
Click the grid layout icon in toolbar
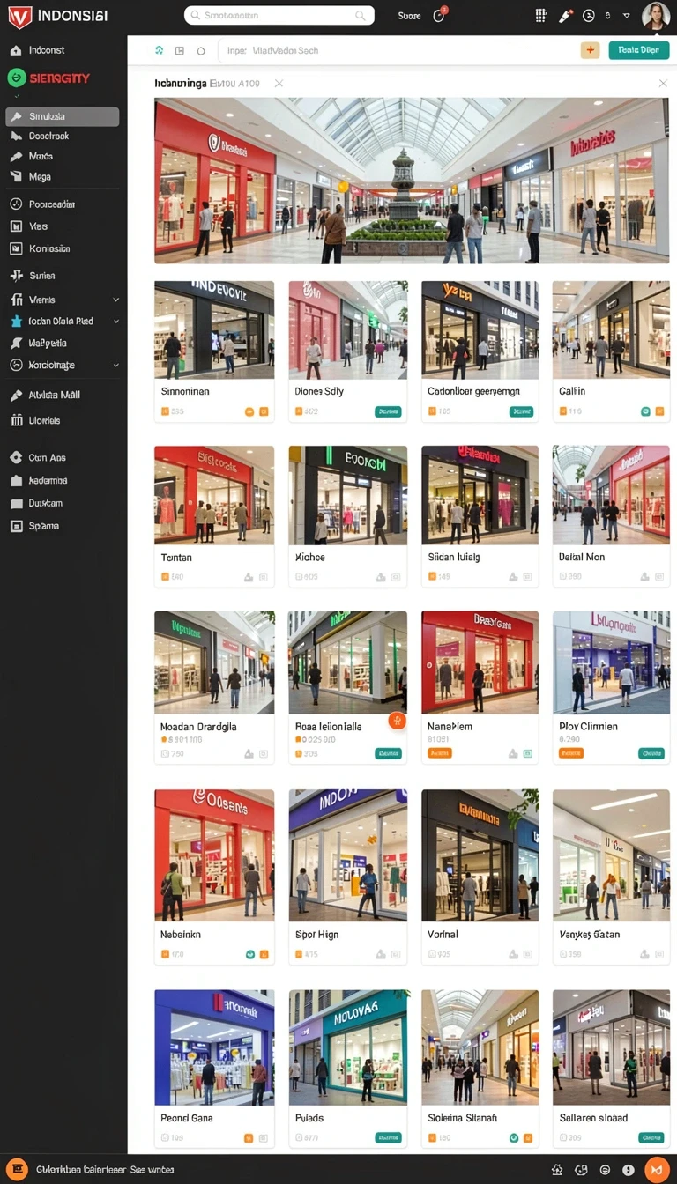pos(180,51)
